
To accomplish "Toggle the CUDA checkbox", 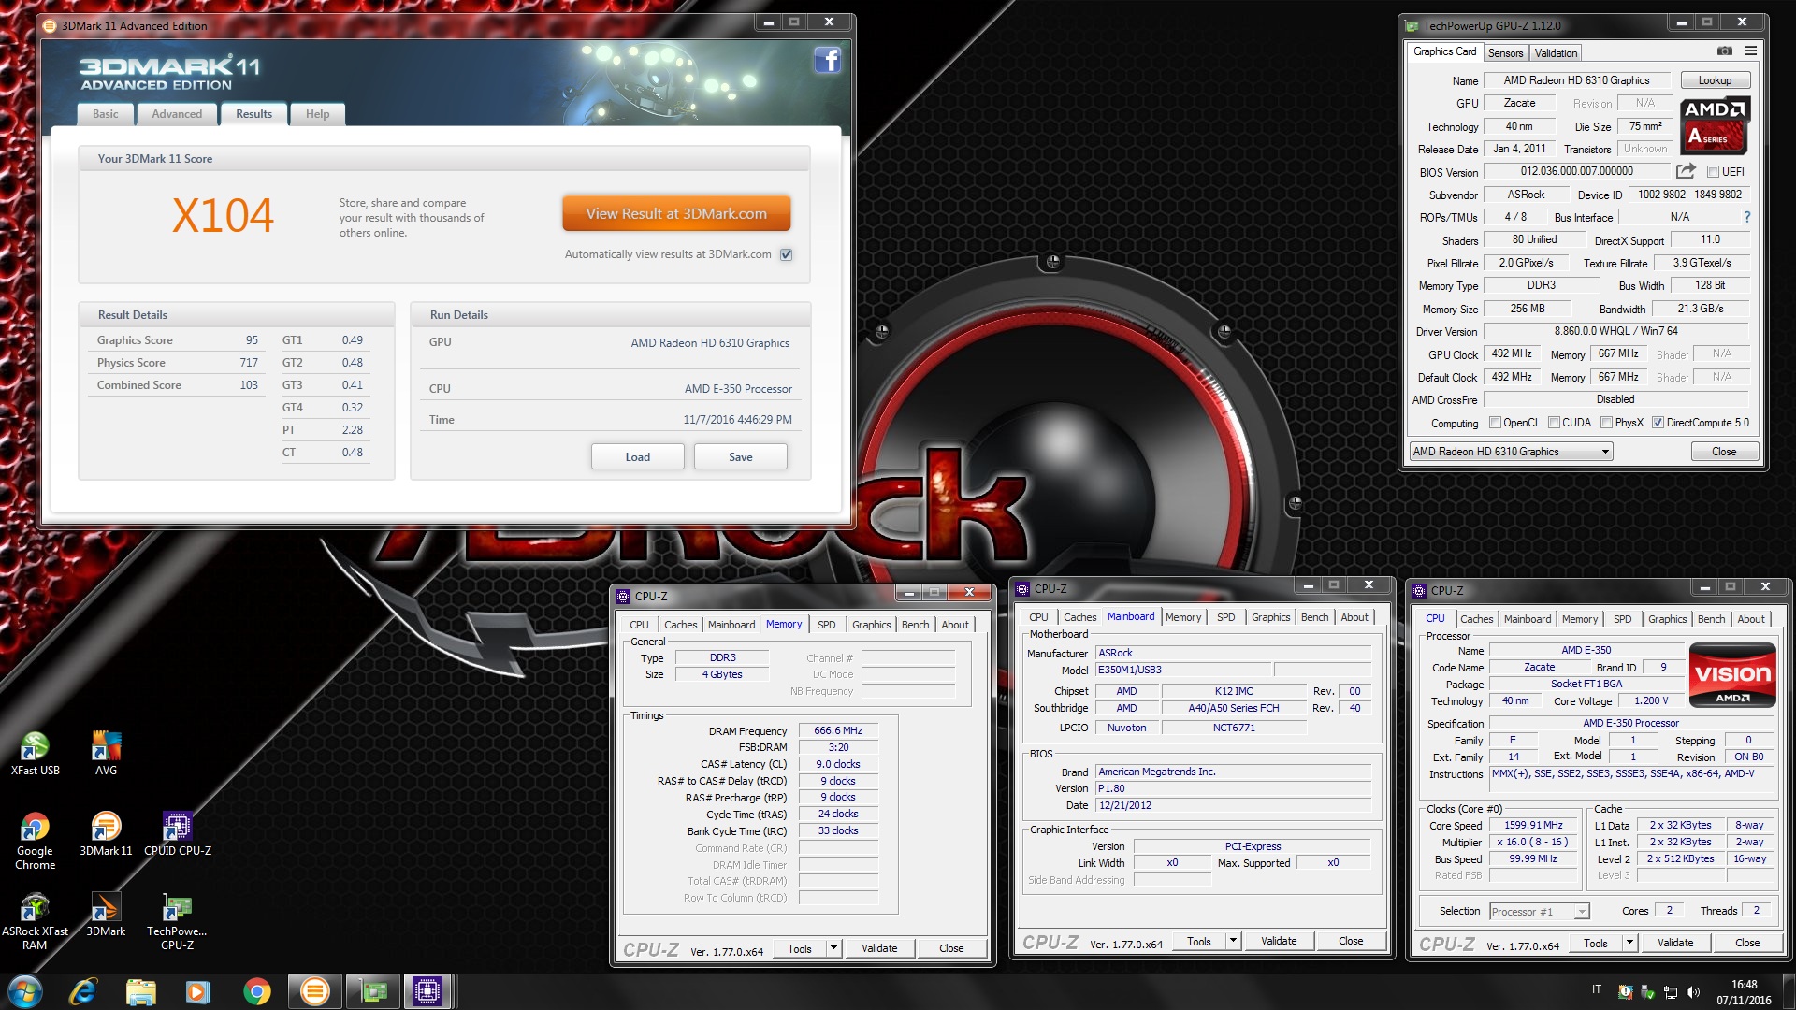I will (1555, 423).
